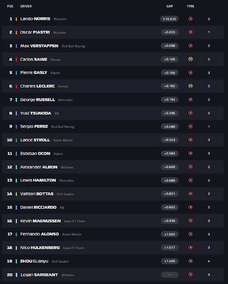Click the soft tyre icon for Lando Norris

pos(191,19)
